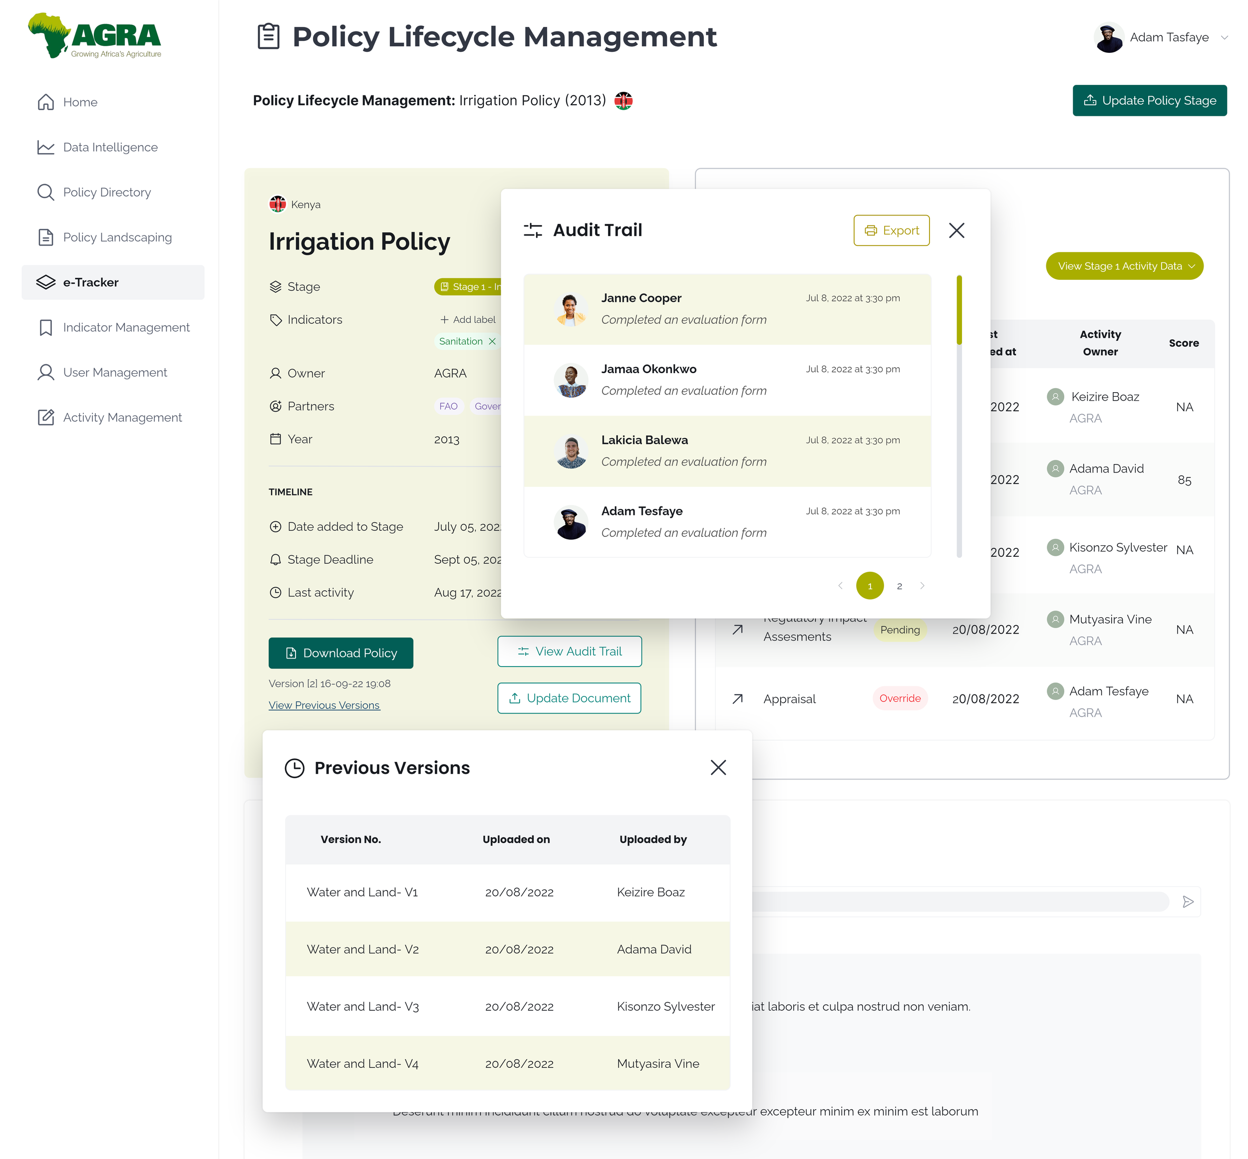Open Data Intelligence chart icon
1248x1159 pixels.
coord(46,147)
